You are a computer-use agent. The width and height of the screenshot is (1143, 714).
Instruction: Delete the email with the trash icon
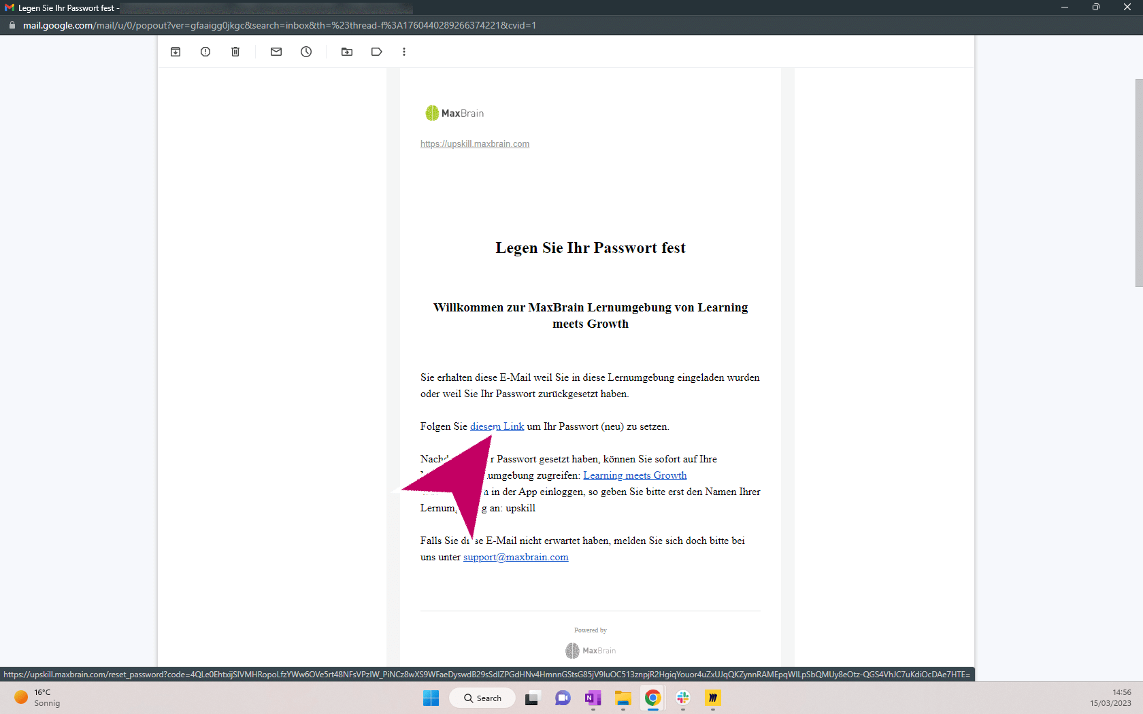pos(235,52)
